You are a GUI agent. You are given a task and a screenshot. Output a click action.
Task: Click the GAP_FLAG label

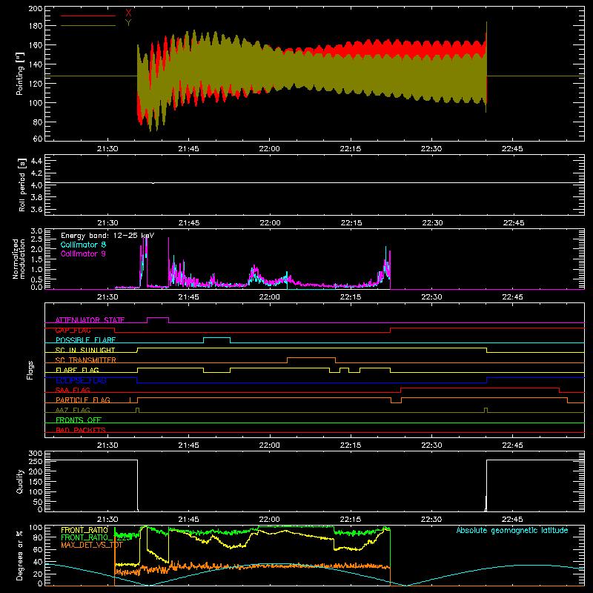(73, 330)
